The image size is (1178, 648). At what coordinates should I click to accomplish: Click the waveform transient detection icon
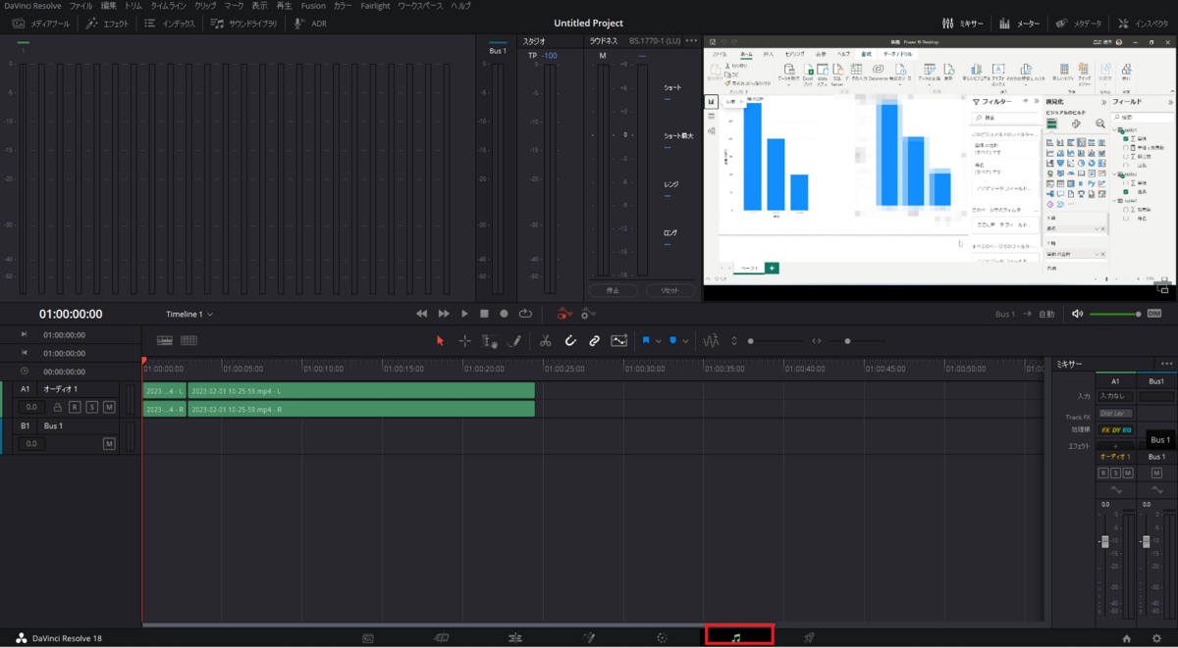(x=711, y=340)
